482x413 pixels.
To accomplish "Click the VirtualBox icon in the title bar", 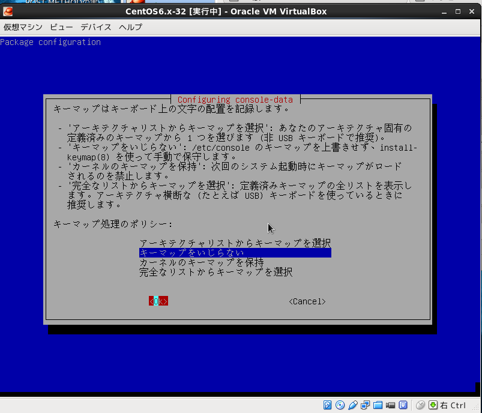I will coord(8,11).
